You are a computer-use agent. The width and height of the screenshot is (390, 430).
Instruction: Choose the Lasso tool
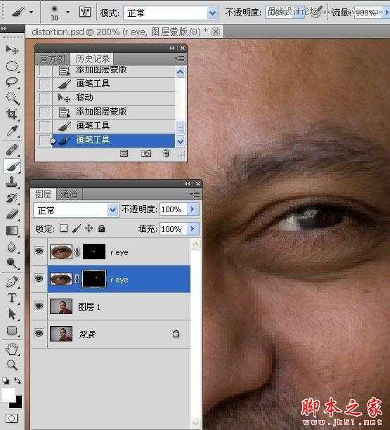[x=12, y=82]
